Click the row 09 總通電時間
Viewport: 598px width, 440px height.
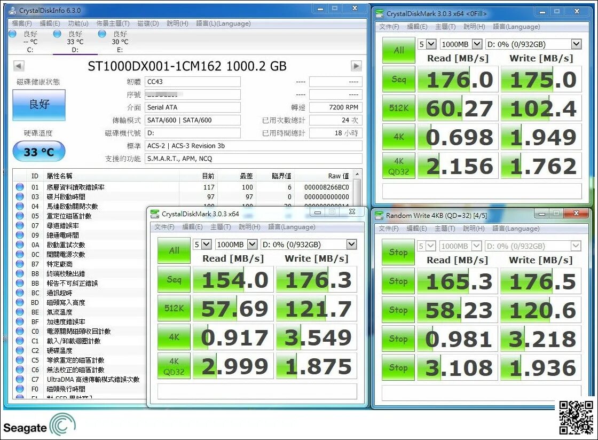click(x=80, y=235)
